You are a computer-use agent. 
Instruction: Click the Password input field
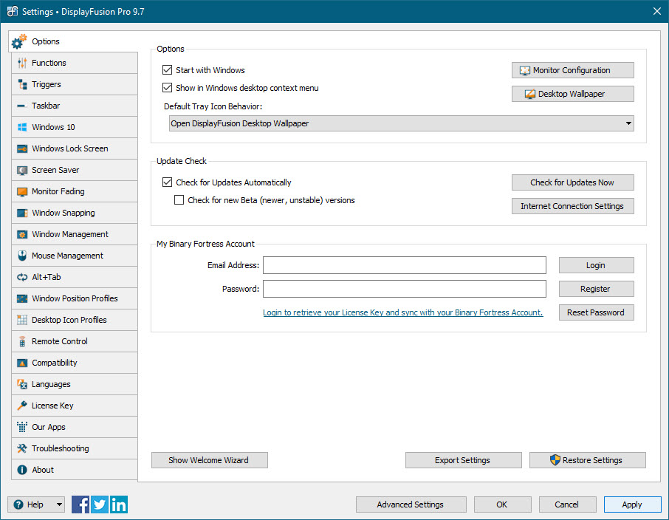click(x=405, y=289)
